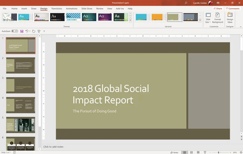Switch to the Insert tab
The height and width of the screenshot is (154, 243).
24,9
